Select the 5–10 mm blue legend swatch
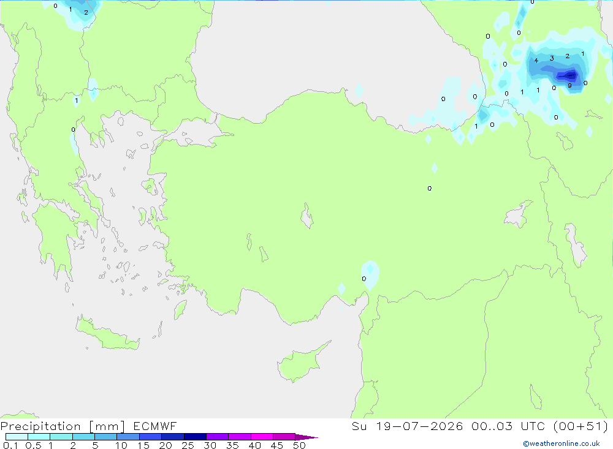The height and width of the screenshot is (449, 613). click(x=106, y=437)
